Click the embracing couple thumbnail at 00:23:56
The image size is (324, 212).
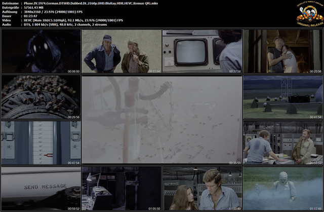point(283,51)
